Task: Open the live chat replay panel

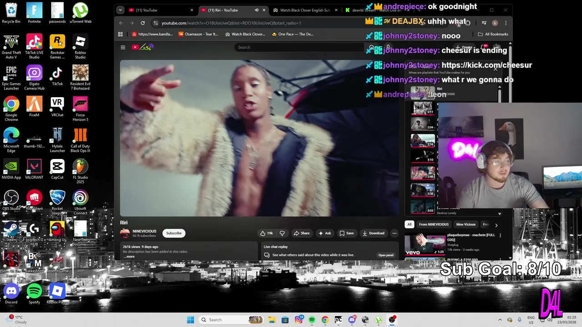Action: [x=386, y=255]
